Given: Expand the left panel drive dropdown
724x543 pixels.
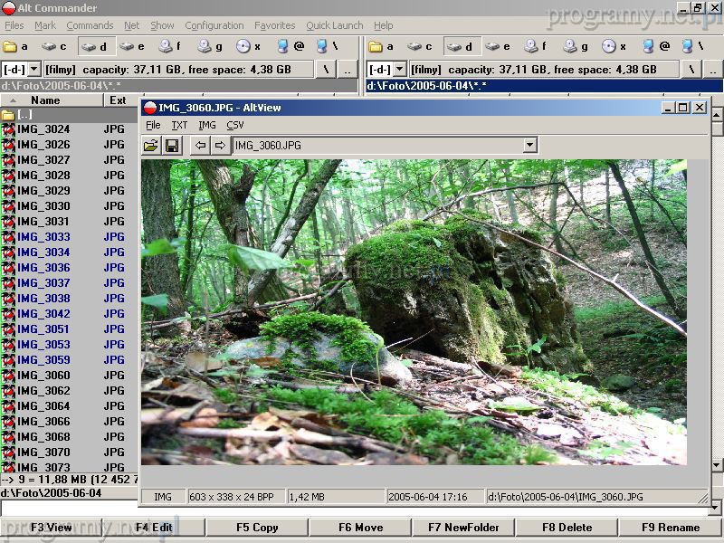Looking at the screenshot, I should click(x=34, y=69).
